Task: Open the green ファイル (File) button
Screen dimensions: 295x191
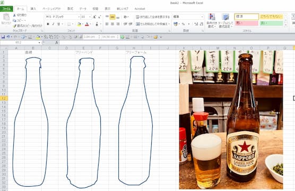Action: pyautogui.click(x=6, y=8)
